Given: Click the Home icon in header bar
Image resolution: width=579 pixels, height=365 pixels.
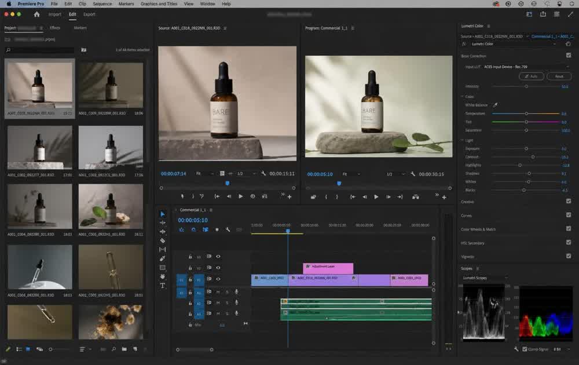Looking at the screenshot, I should pos(36,14).
